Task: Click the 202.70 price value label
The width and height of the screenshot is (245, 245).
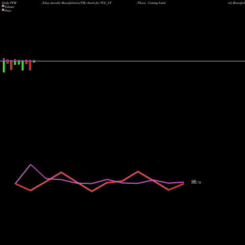Action: [x=196, y=183]
